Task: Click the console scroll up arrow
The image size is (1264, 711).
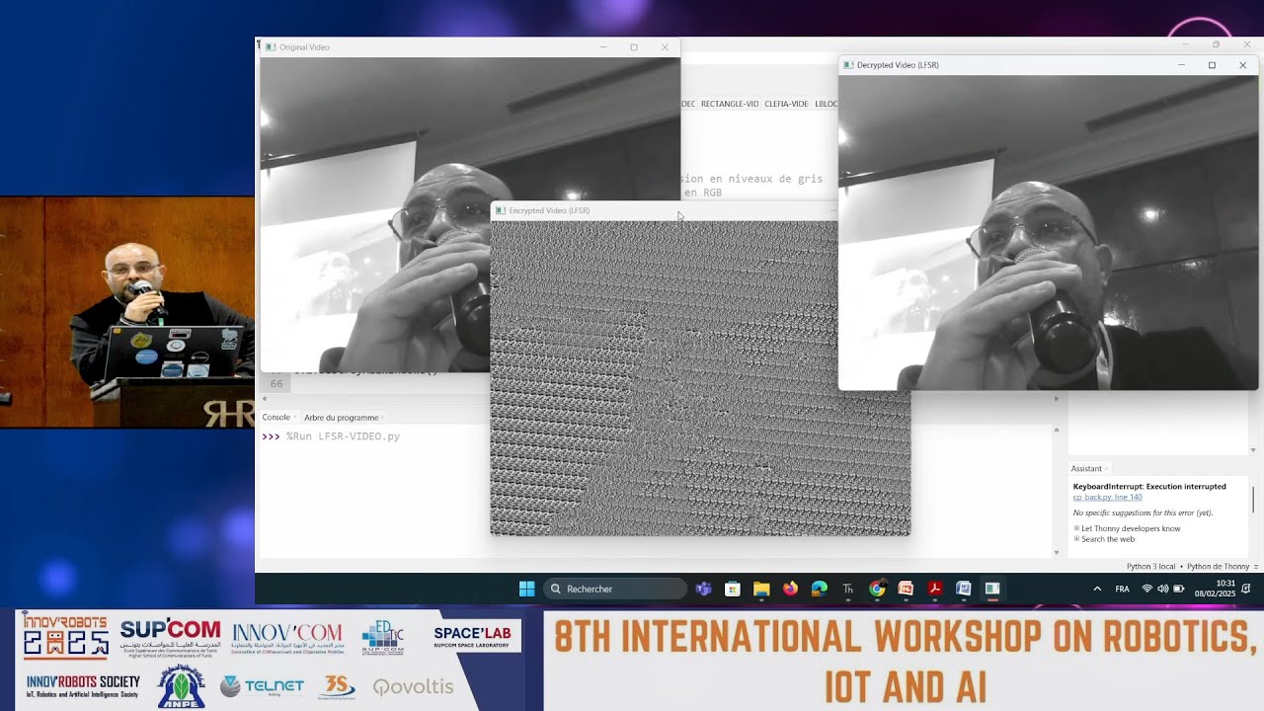Action: tap(1057, 431)
